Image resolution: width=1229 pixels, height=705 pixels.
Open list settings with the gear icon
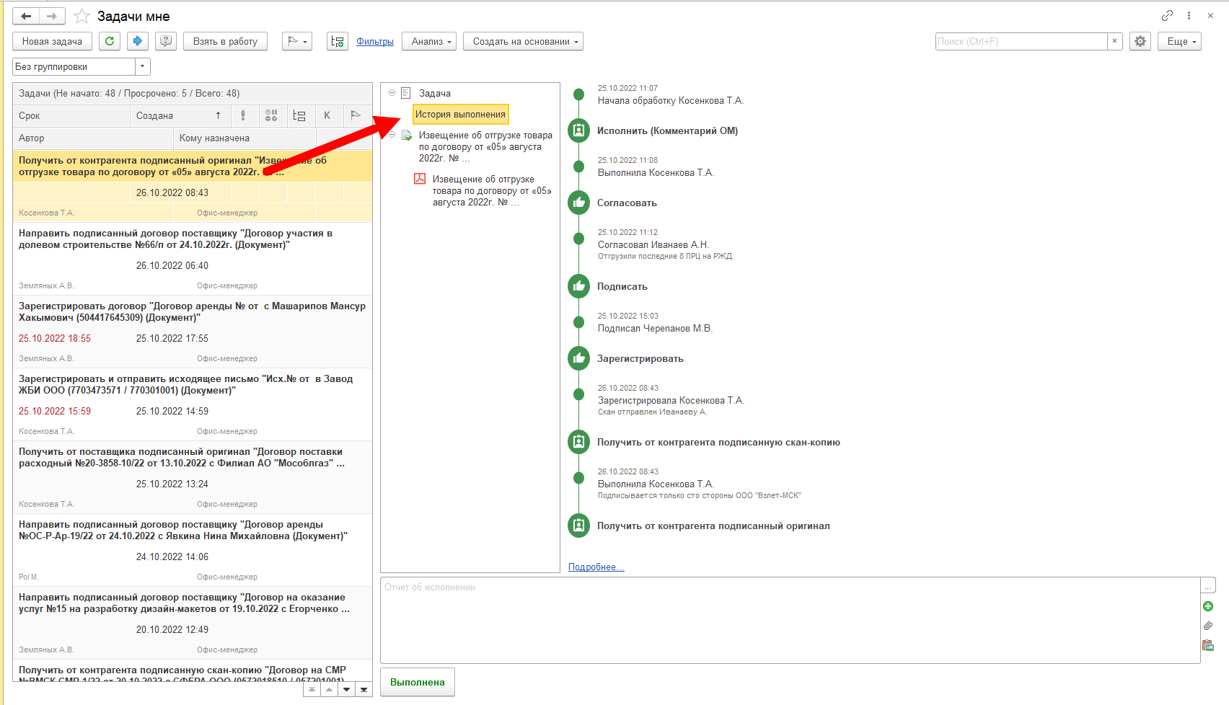(1140, 41)
